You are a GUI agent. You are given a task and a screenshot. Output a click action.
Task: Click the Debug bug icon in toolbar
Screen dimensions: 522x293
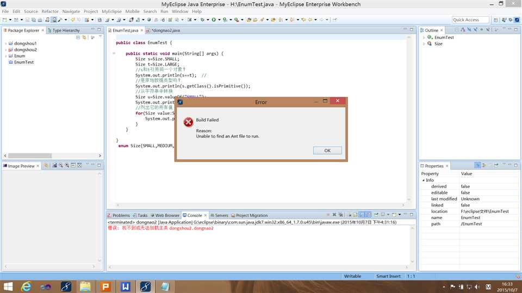[x=202, y=20]
